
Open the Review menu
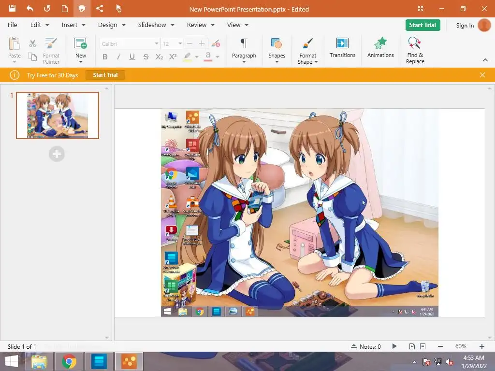point(201,25)
